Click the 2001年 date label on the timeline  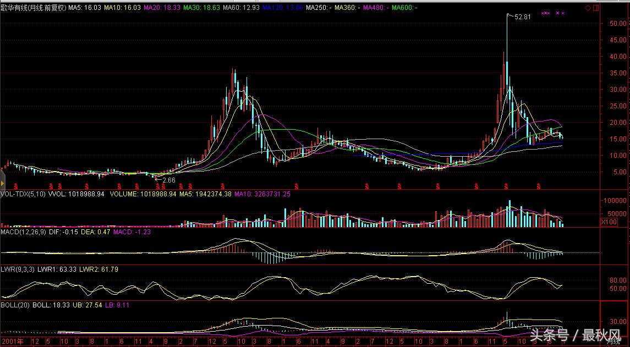pos(12,342)
